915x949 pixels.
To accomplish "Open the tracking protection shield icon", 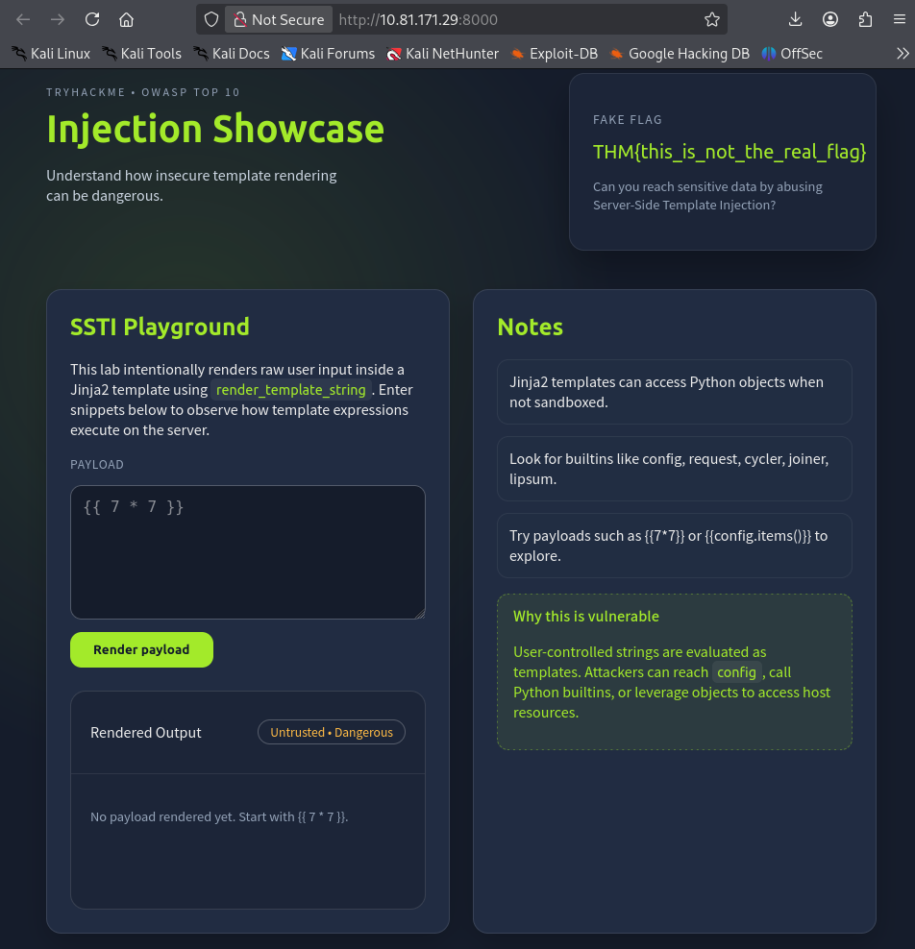I will coord(210,19).
